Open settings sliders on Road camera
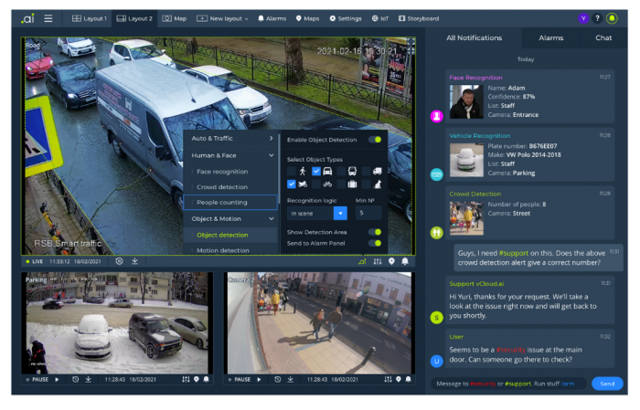The width and height of the screenshot is (640, 410). pyautogui.click(x=378, y=261)
